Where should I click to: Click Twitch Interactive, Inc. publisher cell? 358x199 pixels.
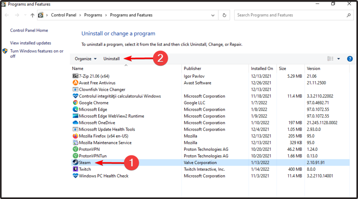(x=204, y=169)
